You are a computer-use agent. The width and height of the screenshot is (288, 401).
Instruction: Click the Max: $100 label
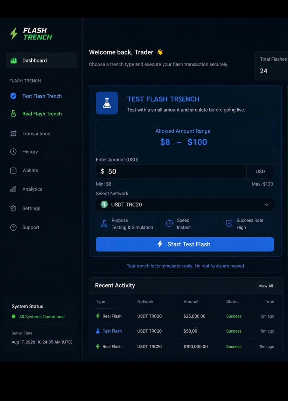(x=262, y=184)
